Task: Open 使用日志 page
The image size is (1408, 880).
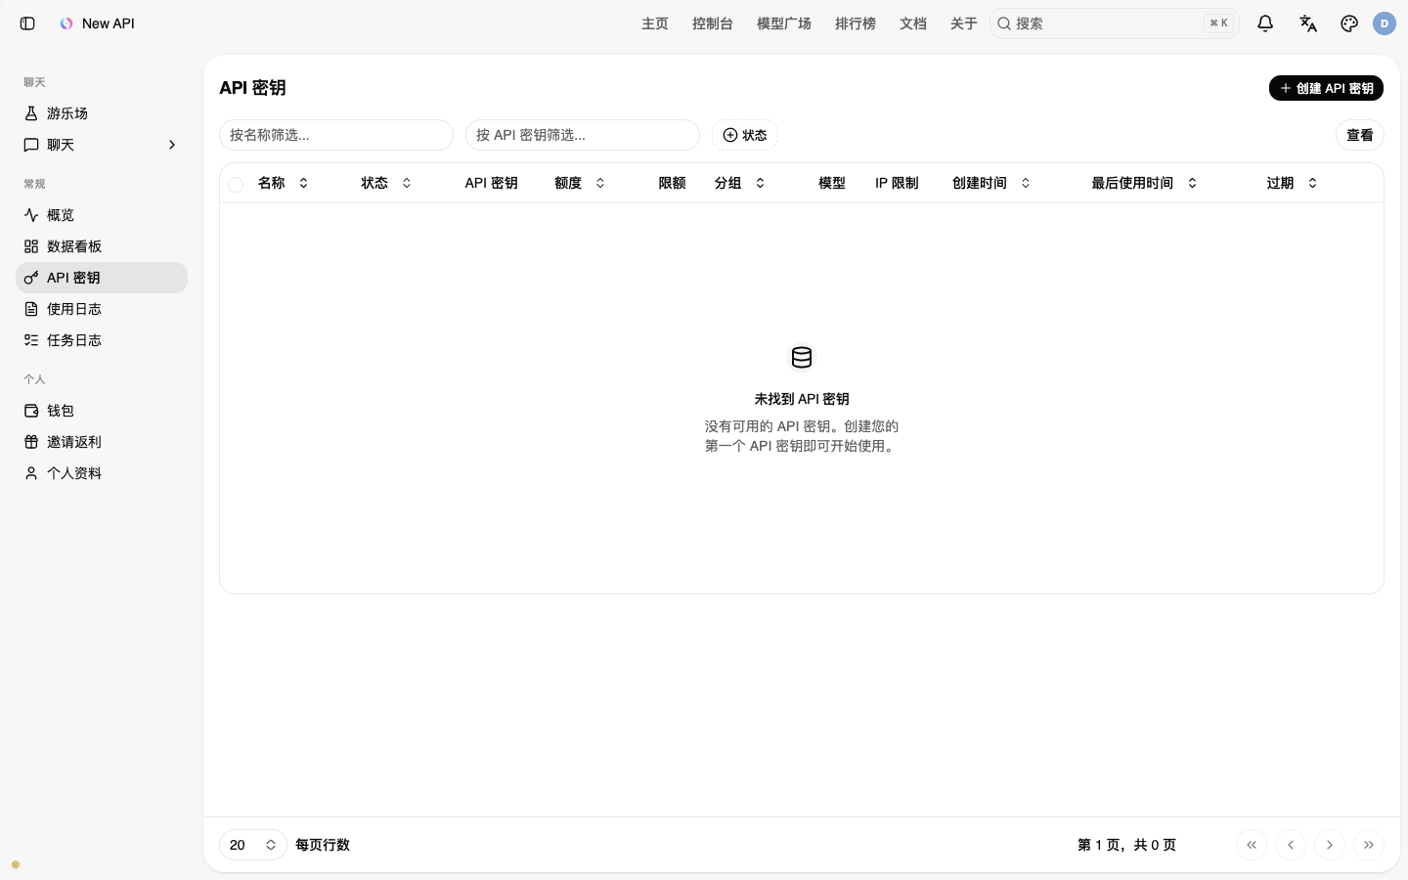Action: [x=102, y=309]
